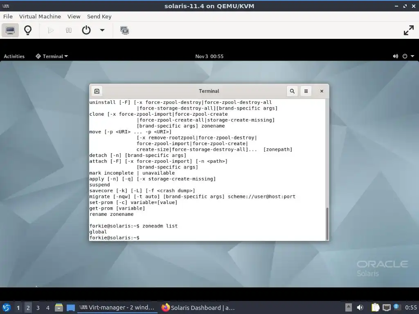Switch to workspace 4
The height and width of the screenshot is (314, 419).
click(48, 308)
